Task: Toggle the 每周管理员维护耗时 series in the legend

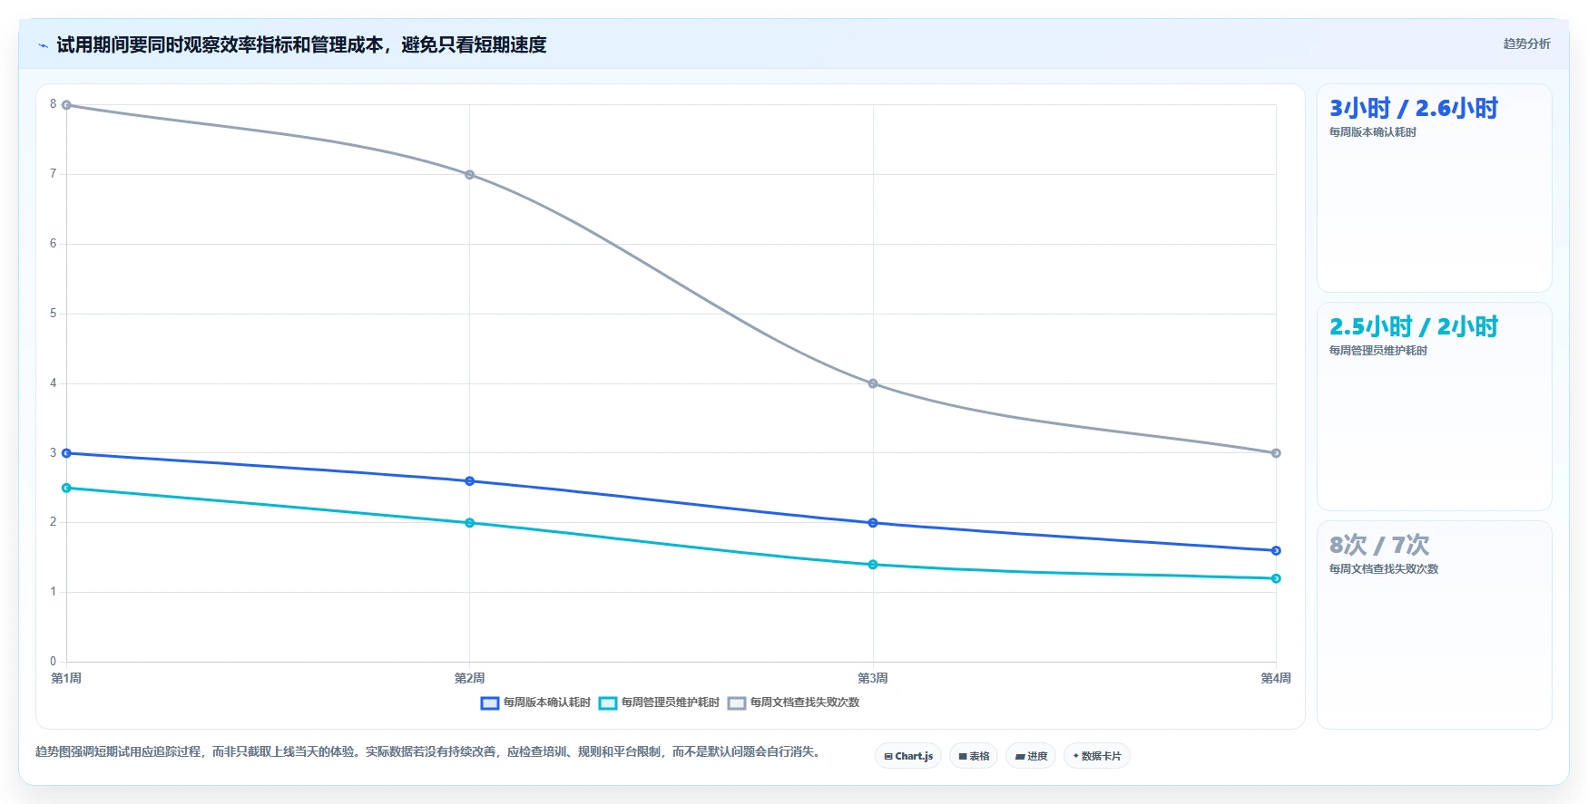Action: [x=659, y=702]
